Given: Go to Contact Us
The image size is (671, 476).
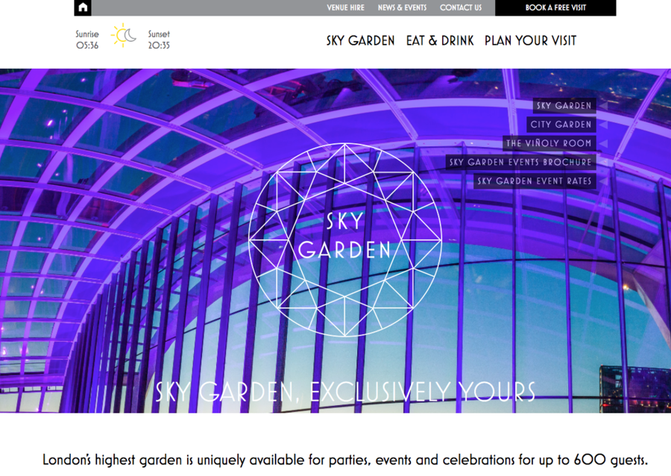Looking at the screenshot, I should [x=461, y=7].
